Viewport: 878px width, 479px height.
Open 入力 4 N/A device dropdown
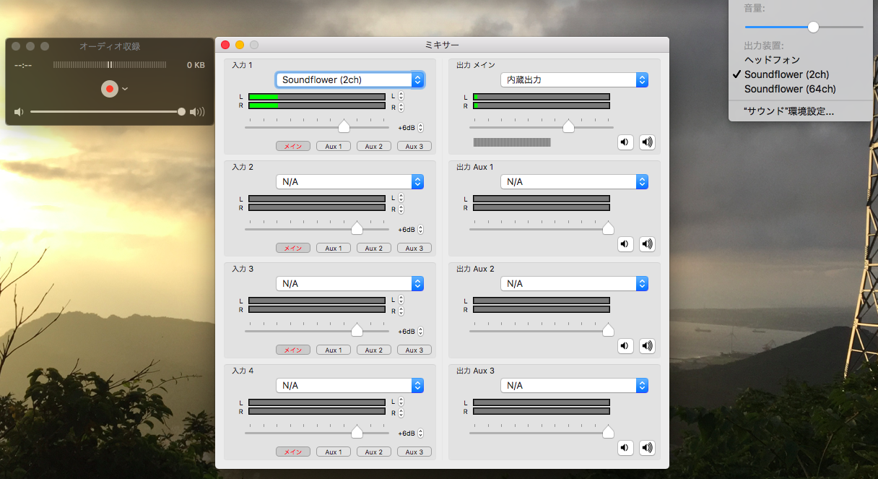[349, 385]
